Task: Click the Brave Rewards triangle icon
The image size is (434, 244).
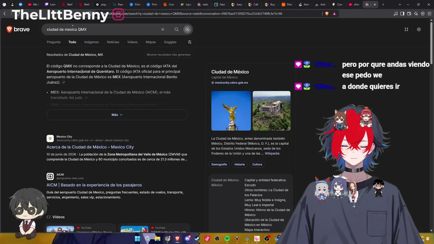Action: 334,14
